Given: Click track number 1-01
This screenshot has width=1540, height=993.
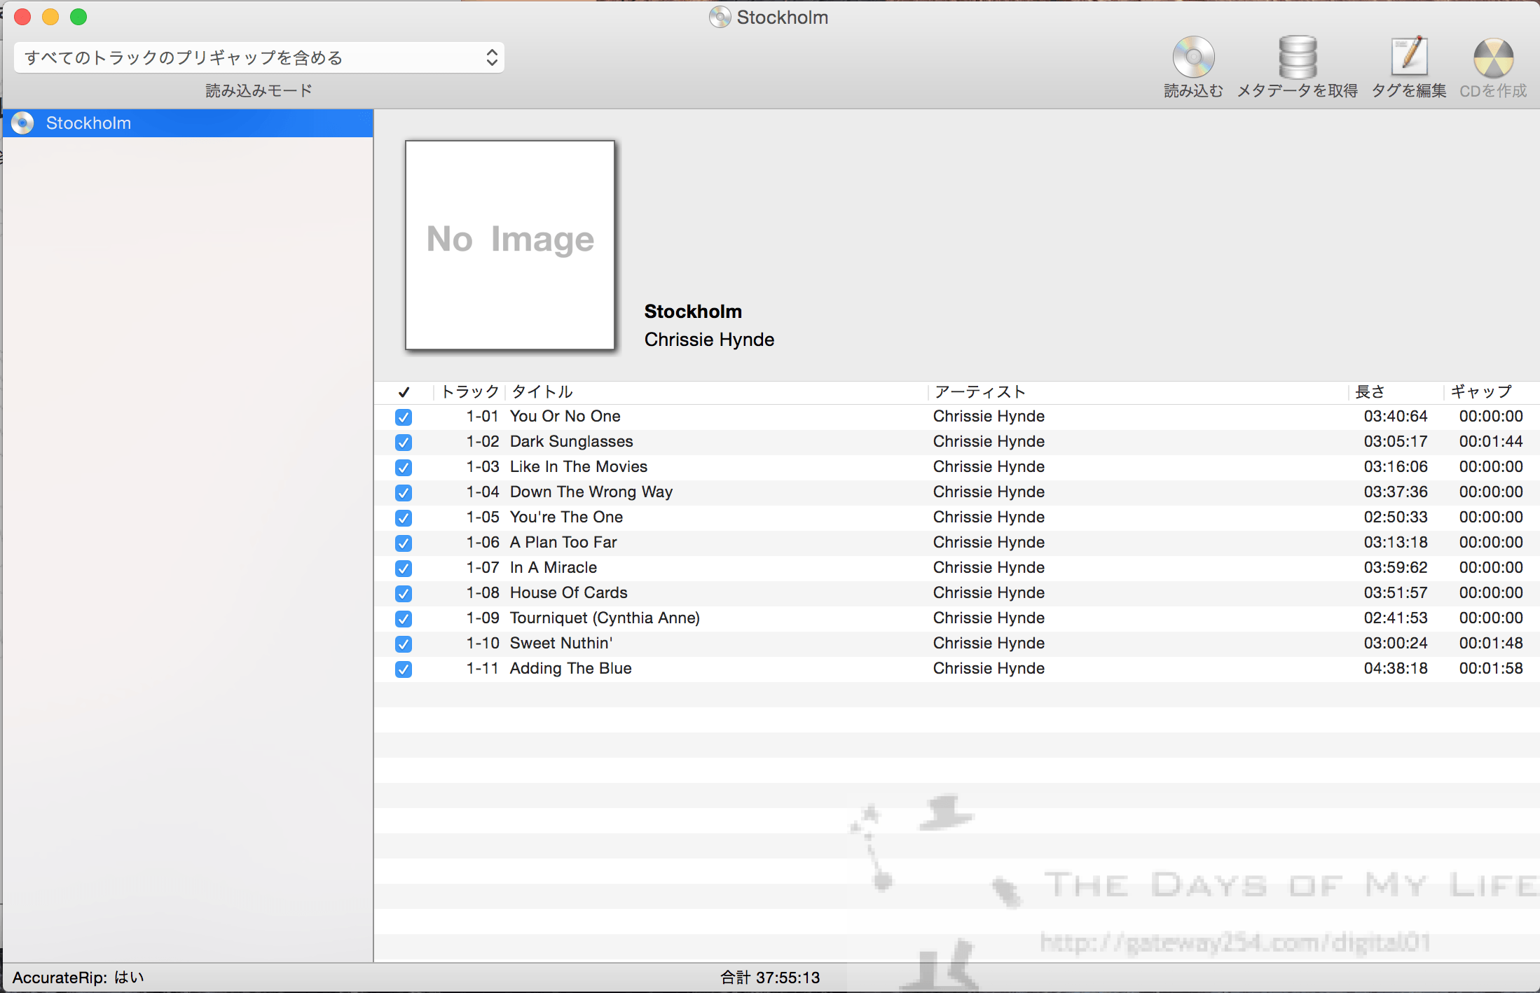Looking at the screenshot, I should click(x=482, y=416).
